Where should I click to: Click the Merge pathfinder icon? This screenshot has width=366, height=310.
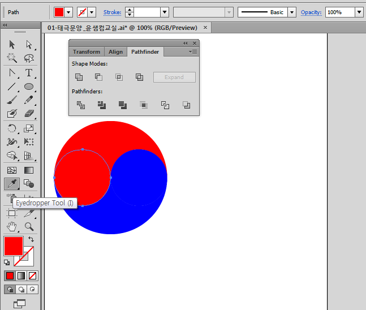tap(123, 105)
